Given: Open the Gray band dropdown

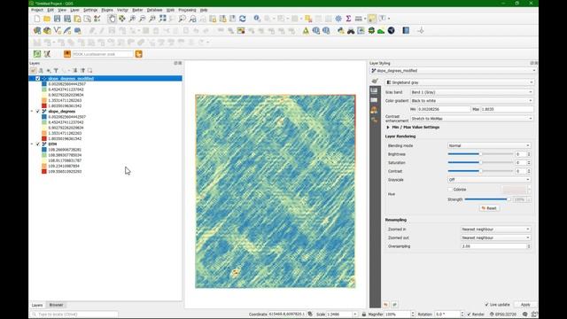Looking at the screenshot, I should click(471, 92).
